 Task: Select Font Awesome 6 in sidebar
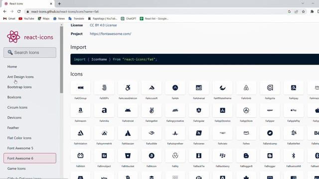tap(30, 158)
